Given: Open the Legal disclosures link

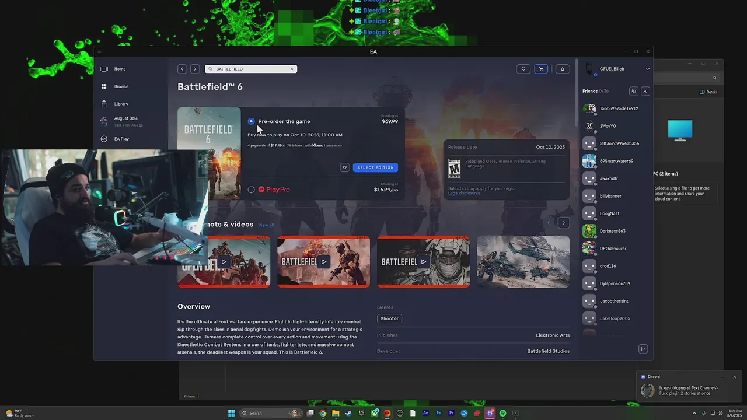Looking at the screenshot, I should point(464,193).
